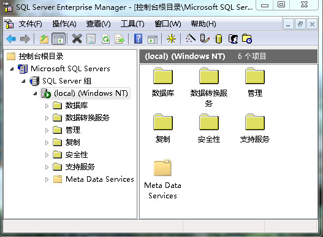Minimize the SQL Server Enterprise Manager window
This screenshot has height=237, width=323.
(x=265, y=5)
